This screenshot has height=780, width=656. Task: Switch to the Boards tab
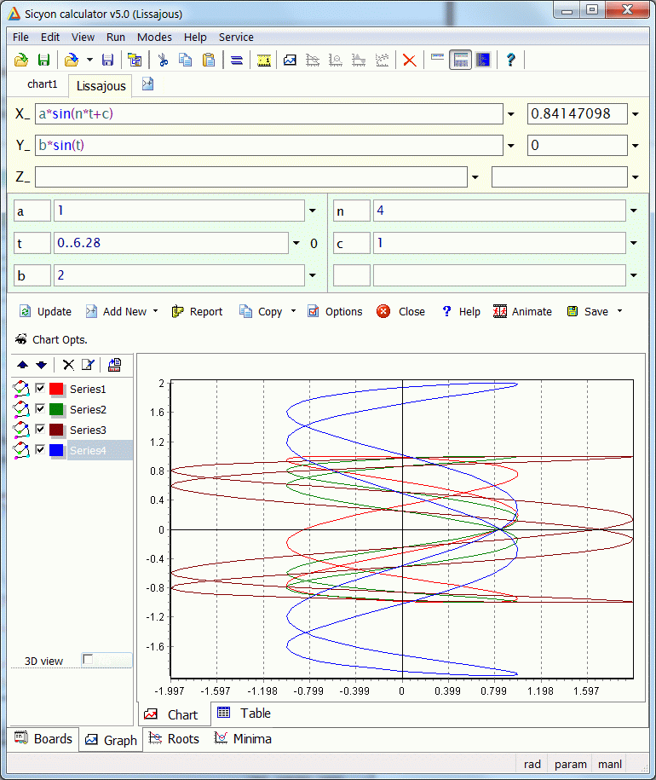click(43, 739)
